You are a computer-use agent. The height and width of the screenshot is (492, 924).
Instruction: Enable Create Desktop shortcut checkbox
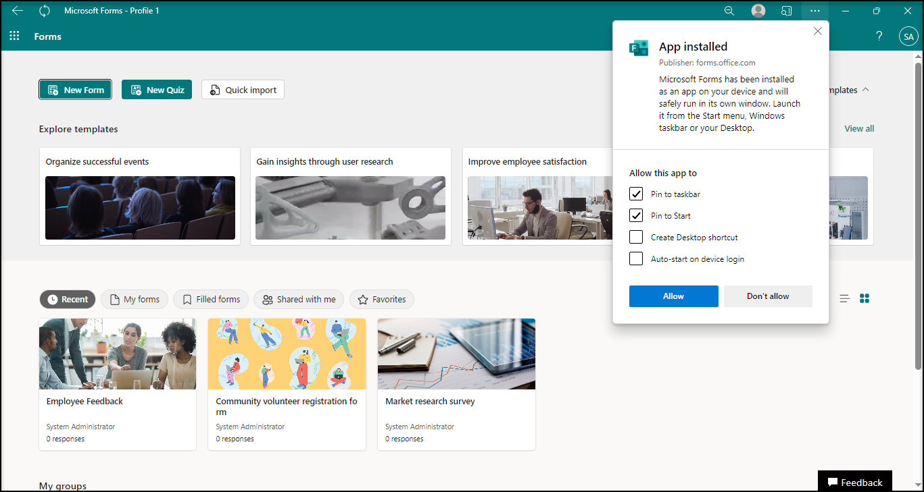(x=636, y=238)
